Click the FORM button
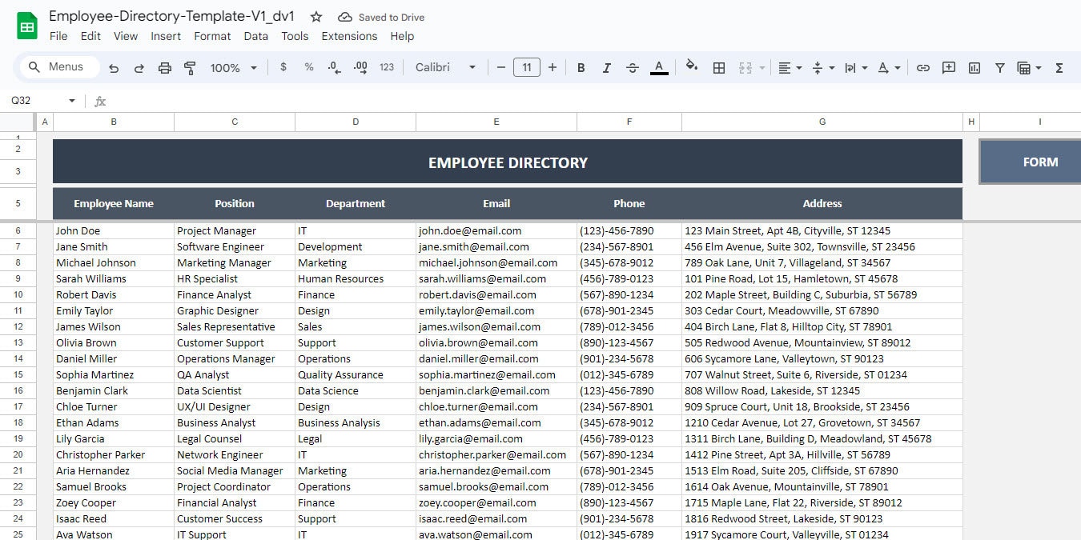 [1040, 162]
